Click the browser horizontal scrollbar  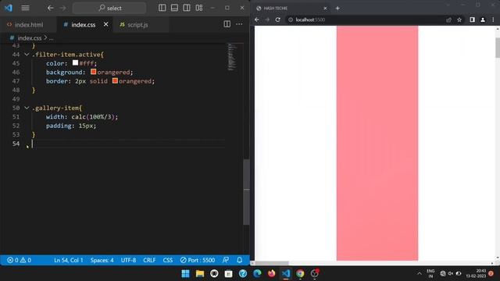click(272, 263)
